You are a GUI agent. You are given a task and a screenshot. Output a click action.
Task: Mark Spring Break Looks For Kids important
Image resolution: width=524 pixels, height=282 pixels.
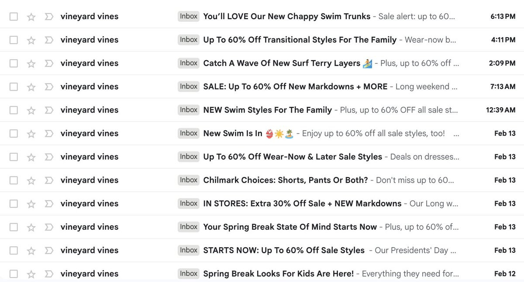[48, 274]
